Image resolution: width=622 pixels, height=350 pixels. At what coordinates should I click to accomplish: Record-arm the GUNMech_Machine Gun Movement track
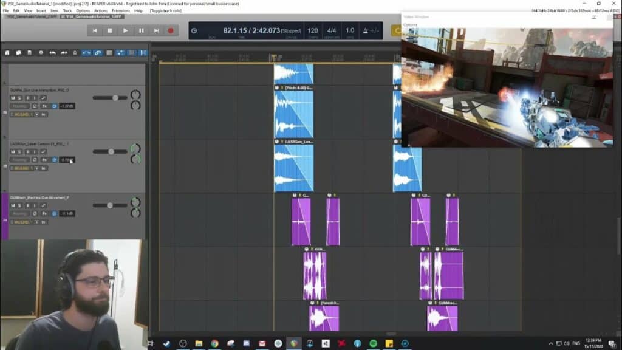pos(27,205)
